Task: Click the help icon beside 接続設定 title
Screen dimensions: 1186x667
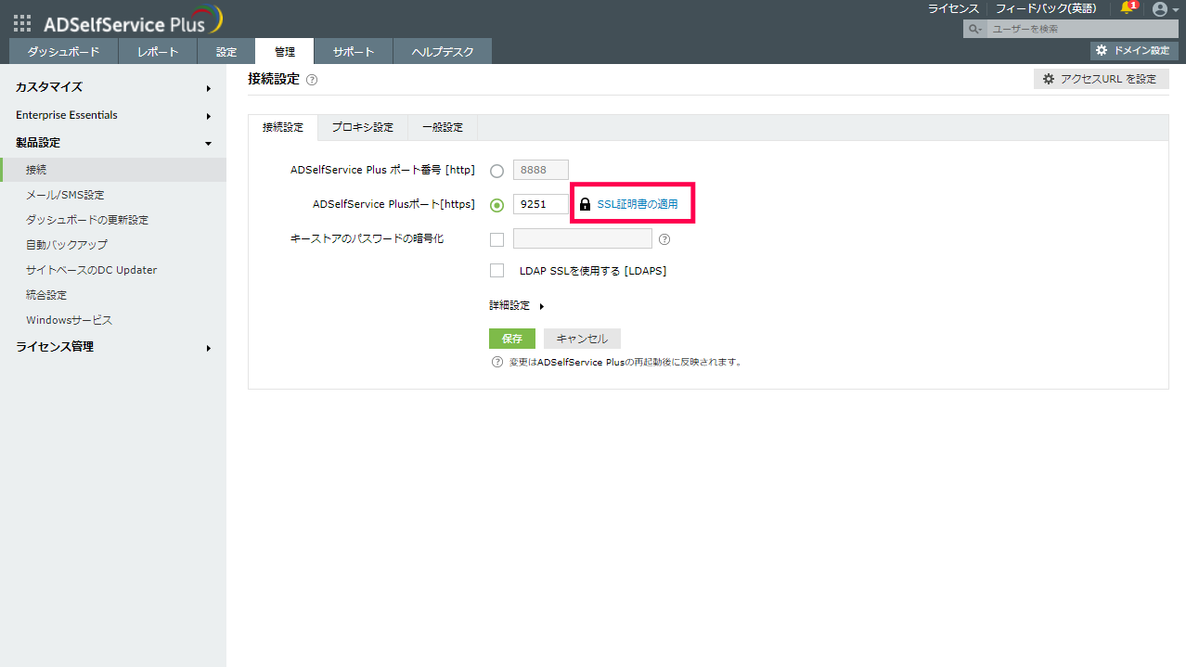Action: (x=312, y=80)
